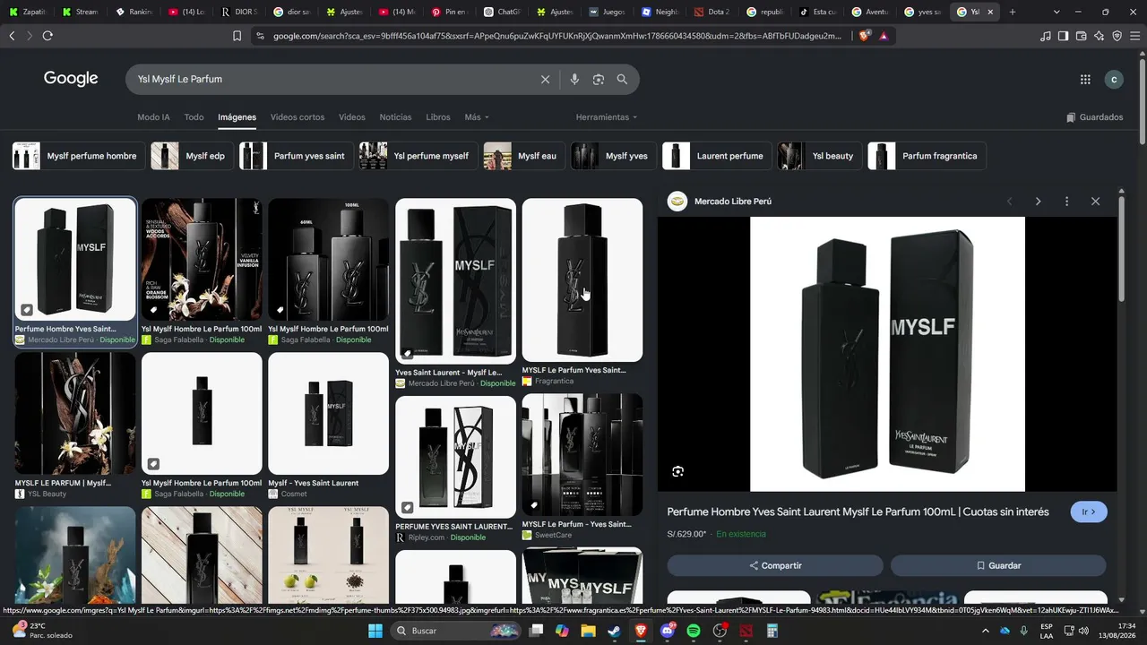Open the three-dot options in the preview panel

(x=1066, y=202)
